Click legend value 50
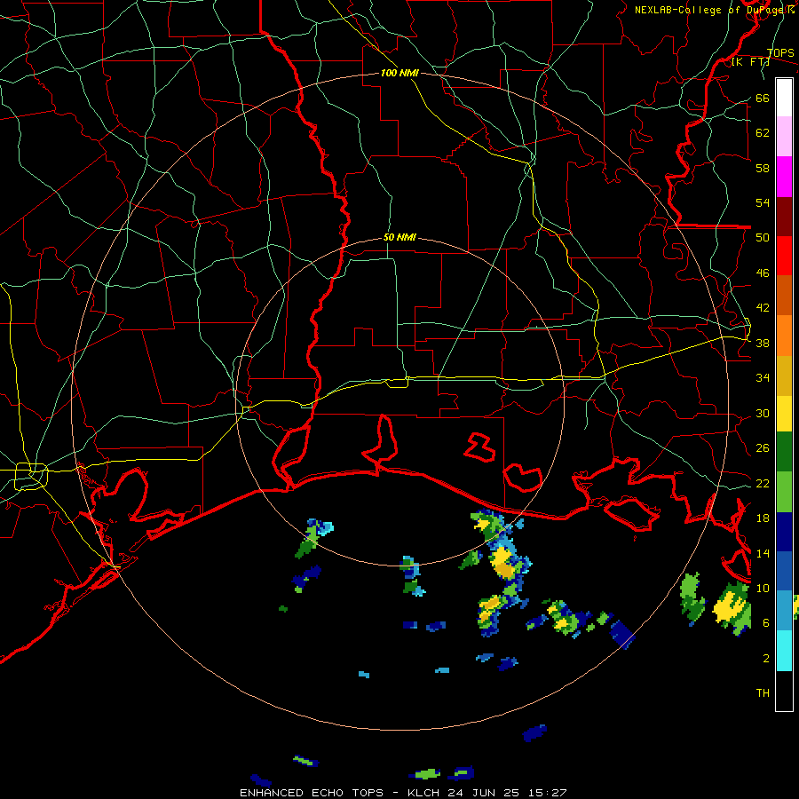Image resolution: width=799 pixels, height=799 pixels. 763,237
